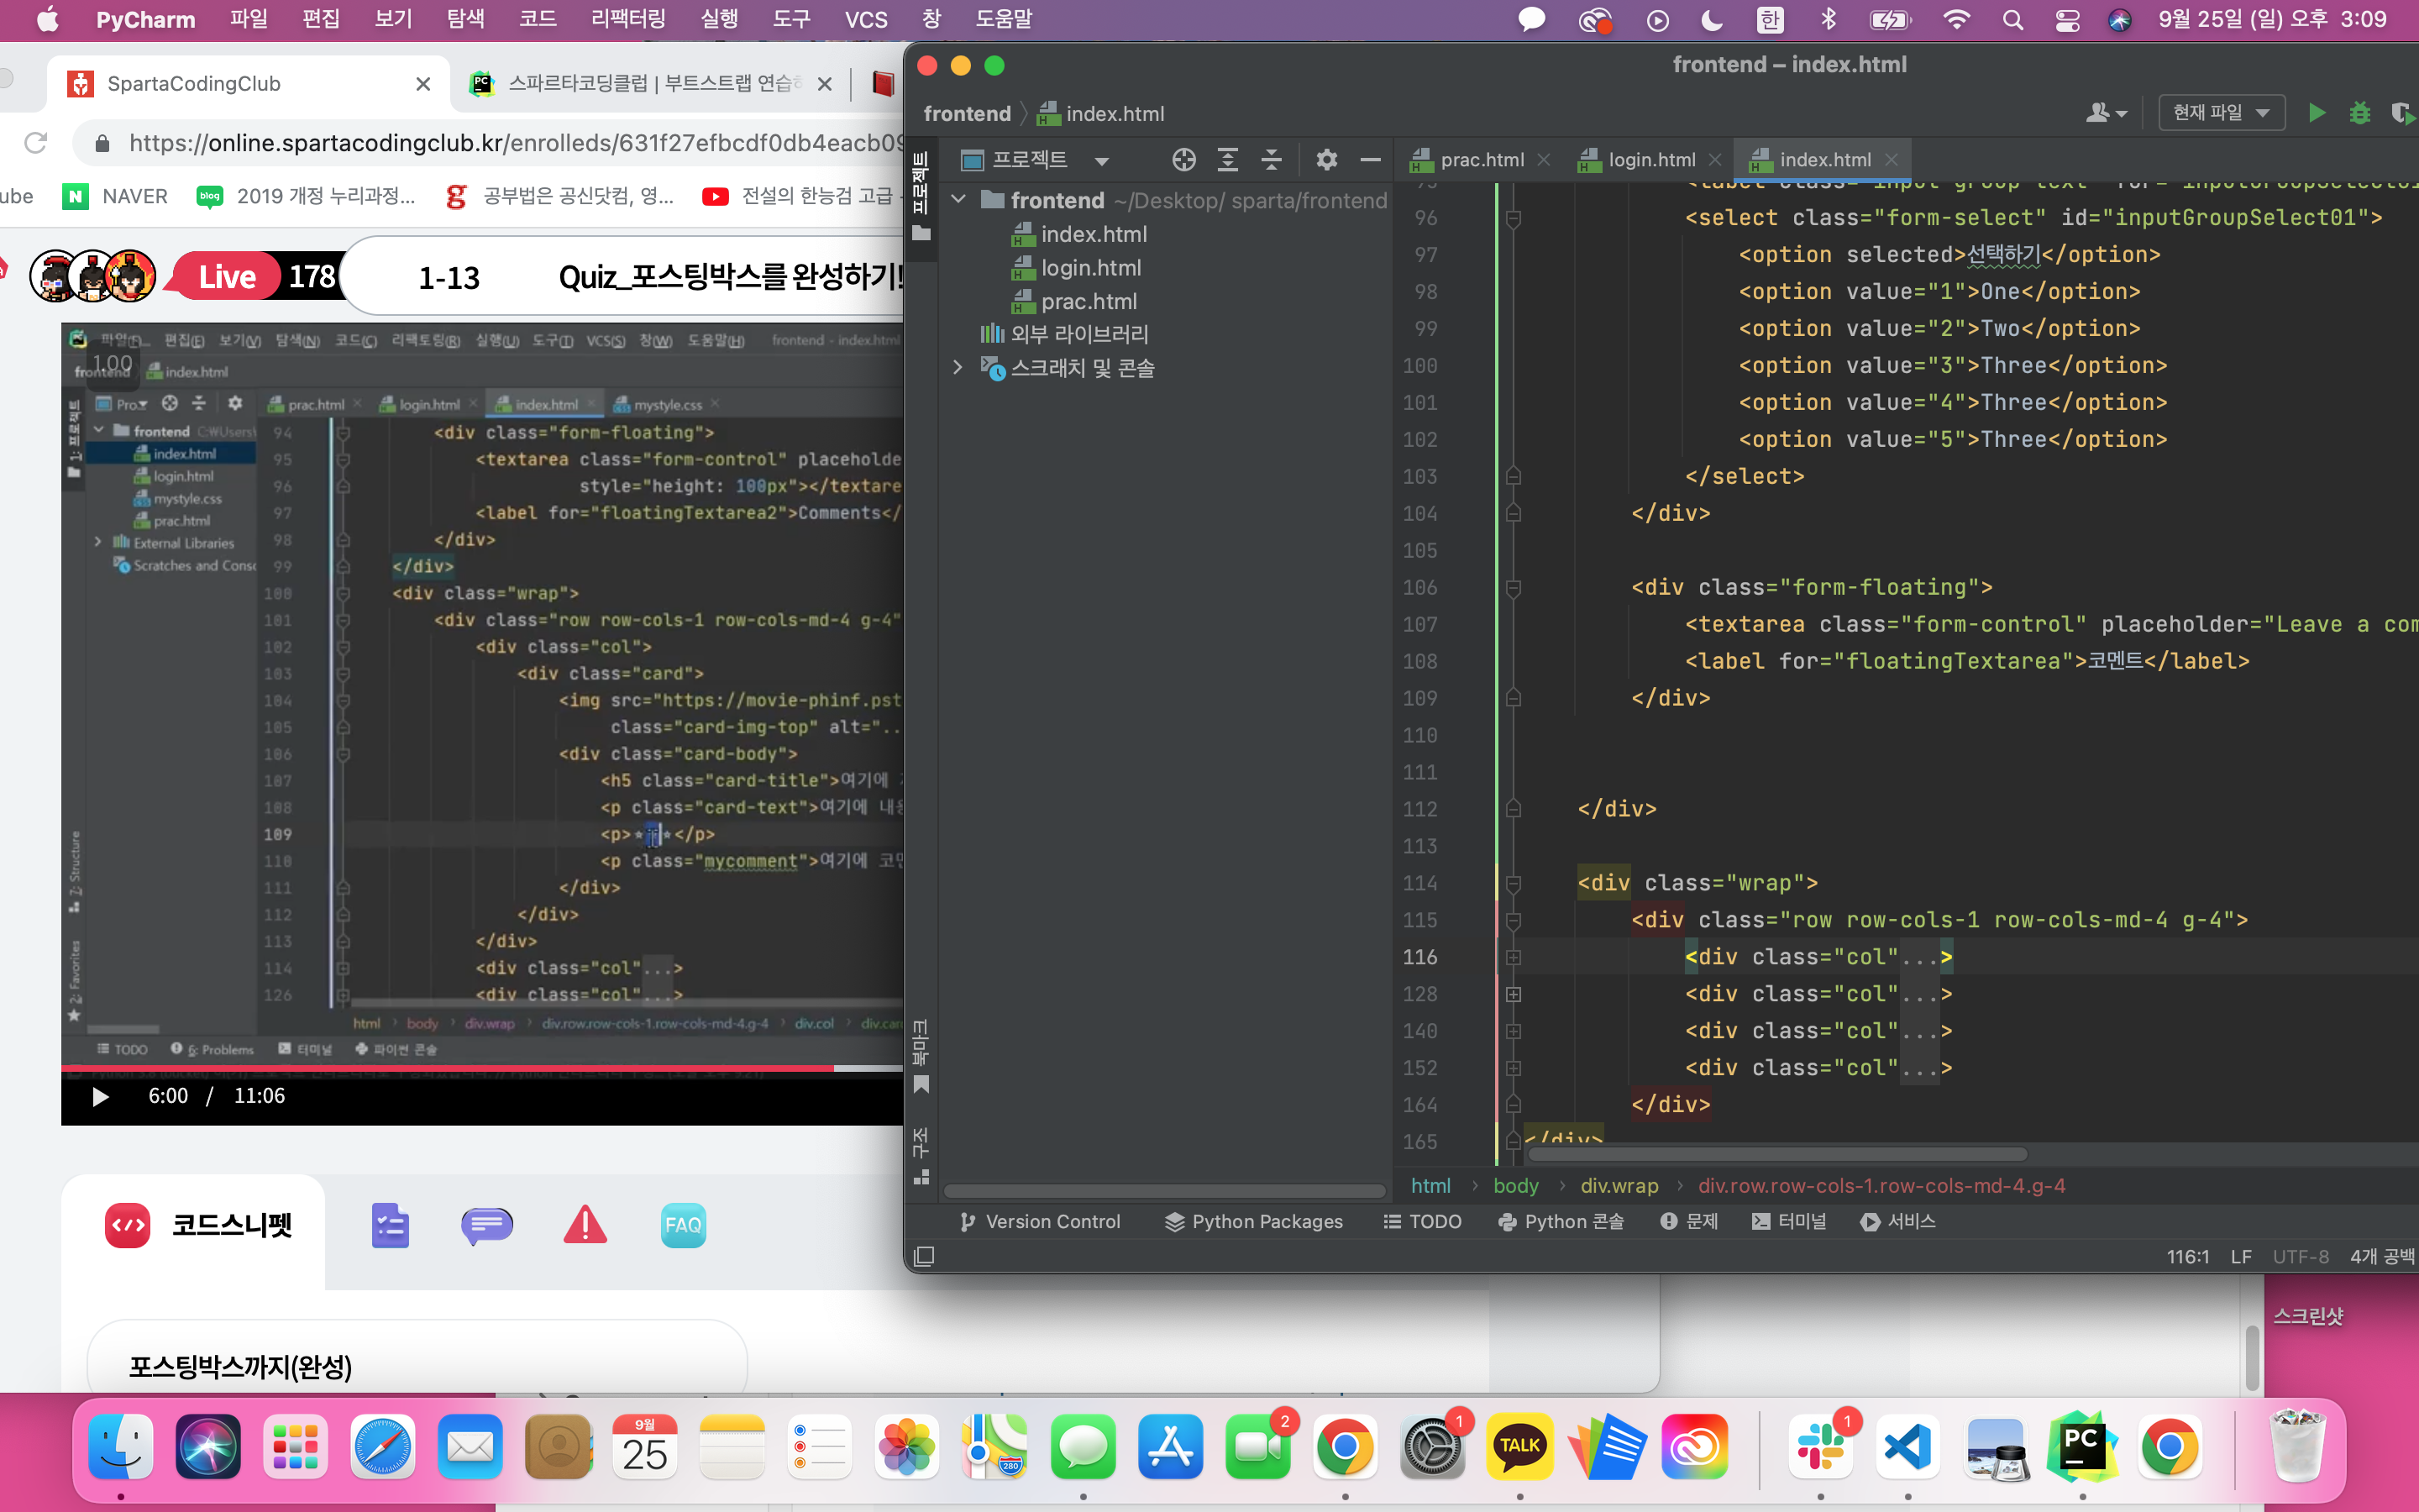The height and width of the screenshot is (1512, 2419).
Task: Toggle code fold at line 128
Action: [1514, 994]
